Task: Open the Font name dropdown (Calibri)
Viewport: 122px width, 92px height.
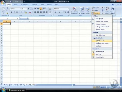Action: point(21,9)
